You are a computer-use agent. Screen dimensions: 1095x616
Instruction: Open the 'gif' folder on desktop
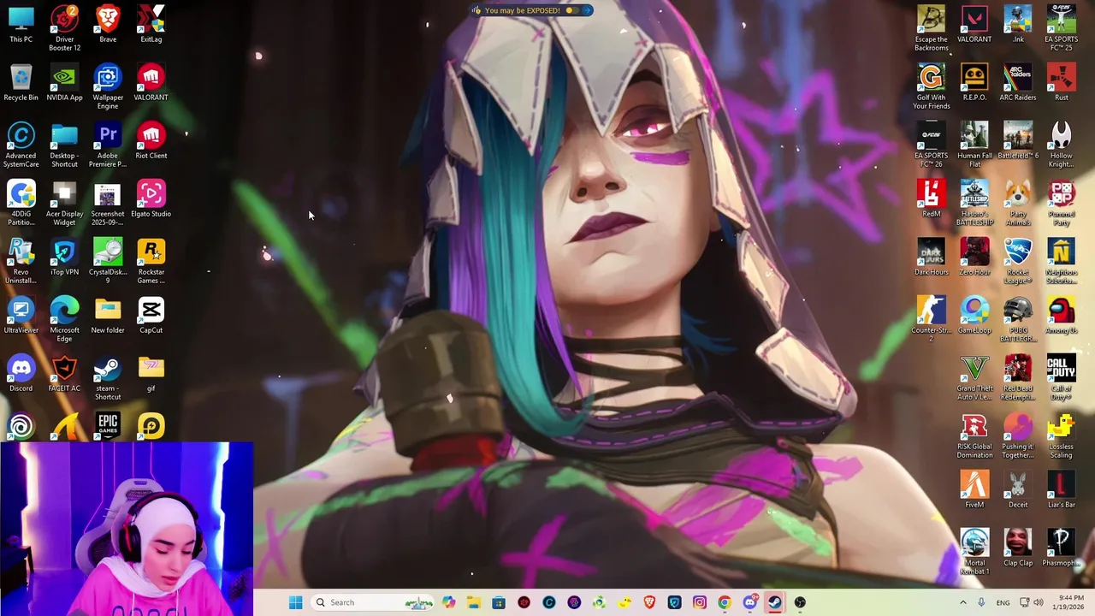[x=151, y=373]
